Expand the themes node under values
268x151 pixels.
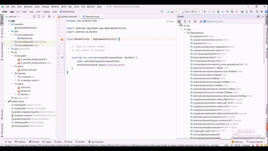pyautogui.click(x=15, y=94)
